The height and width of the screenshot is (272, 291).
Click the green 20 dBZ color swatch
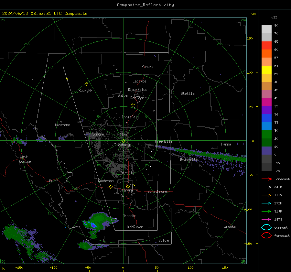(x=266, y=134)
